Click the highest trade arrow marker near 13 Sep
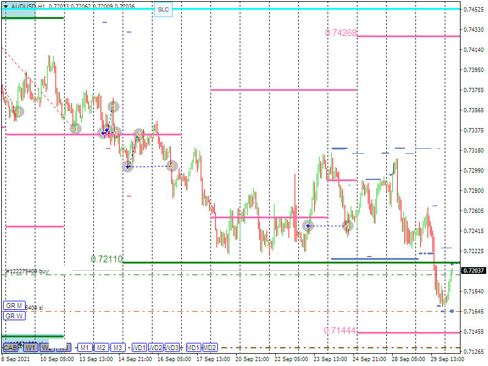This screenshot has width=488, height=366. pos(113,107)
